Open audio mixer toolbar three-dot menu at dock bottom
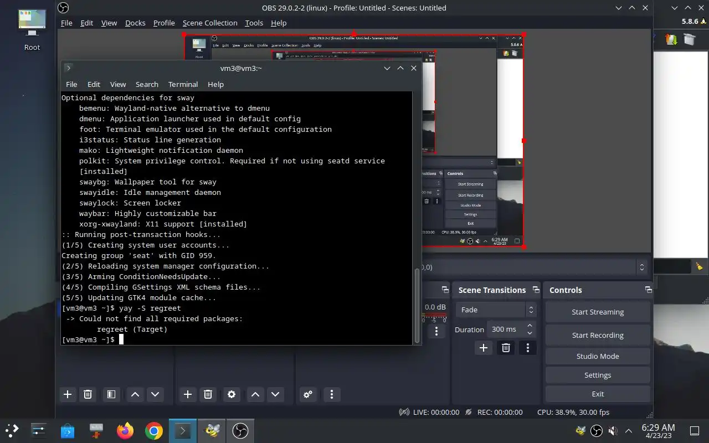This screenshot has height=443, width=709. tap(331, 394)
